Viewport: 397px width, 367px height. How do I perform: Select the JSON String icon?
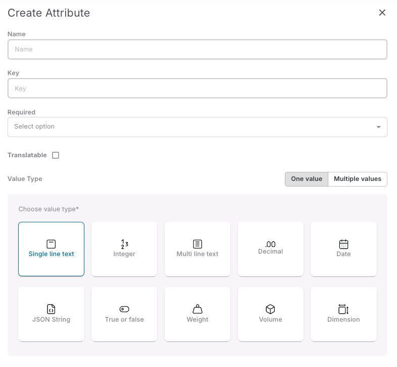[x=51, y=309]
